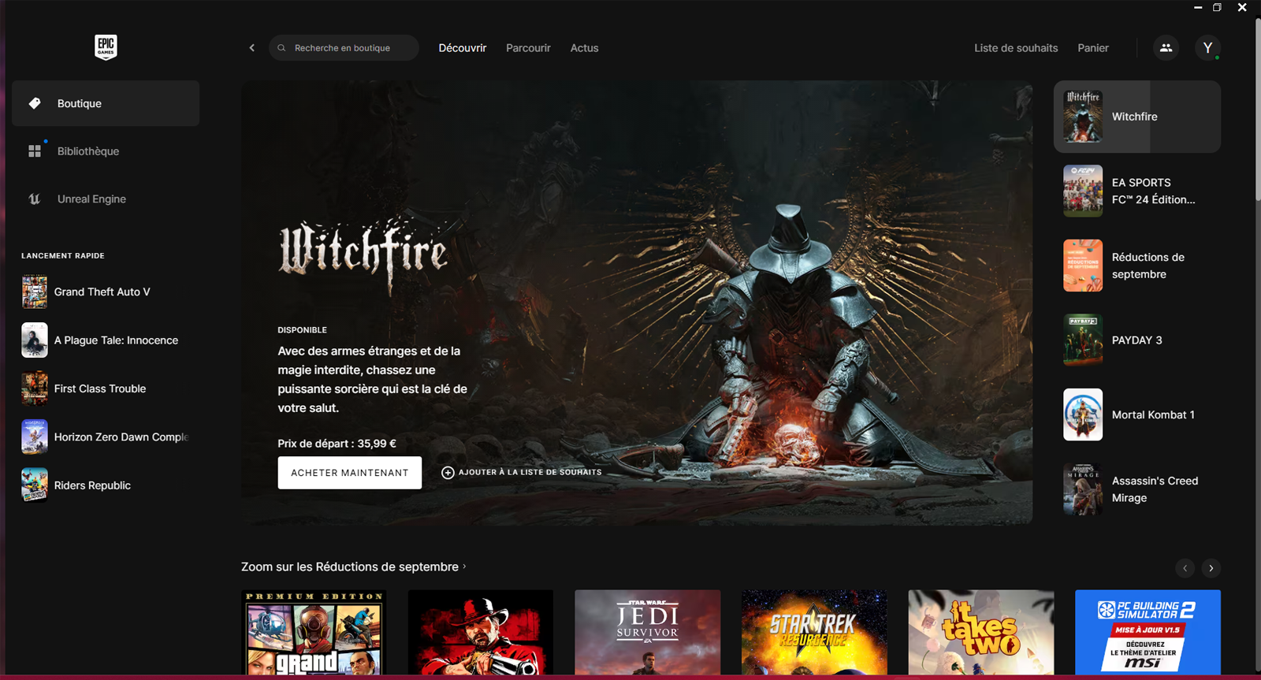Launch Horizon Zero Dawn Complete
Screen dimensions: 1261x680
(106, 437)
